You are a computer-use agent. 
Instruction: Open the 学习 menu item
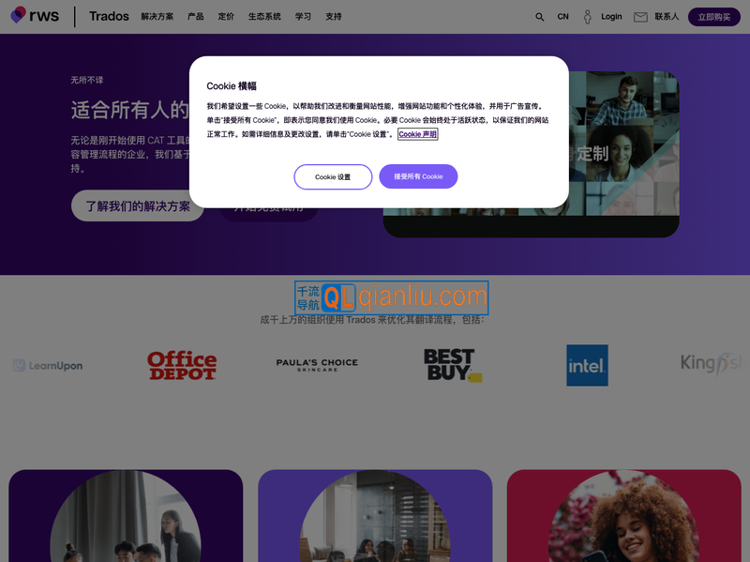point(302,16)
